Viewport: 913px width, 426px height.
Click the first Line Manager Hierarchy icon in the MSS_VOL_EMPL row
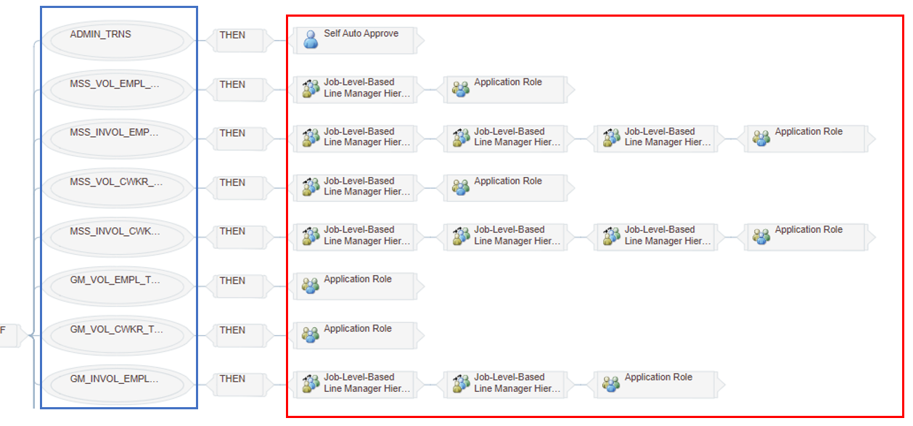point(311,89)
